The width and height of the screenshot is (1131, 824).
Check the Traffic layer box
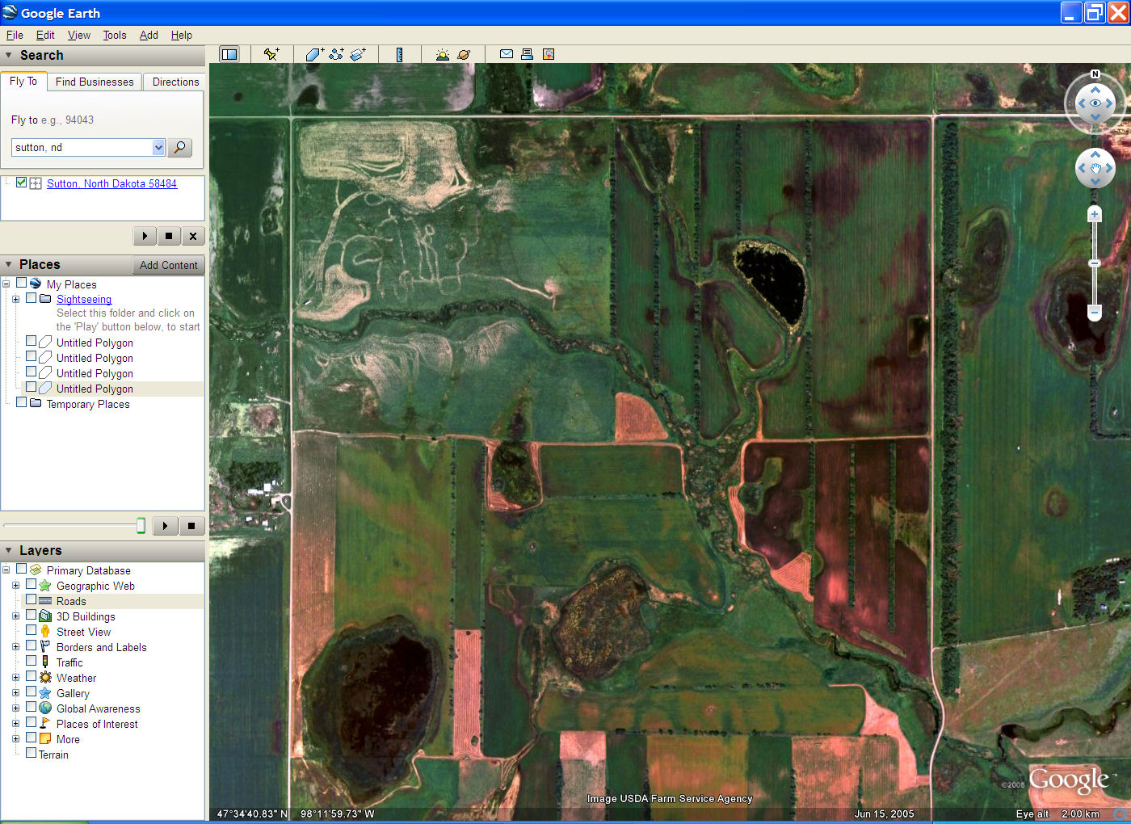click(32, 661)
